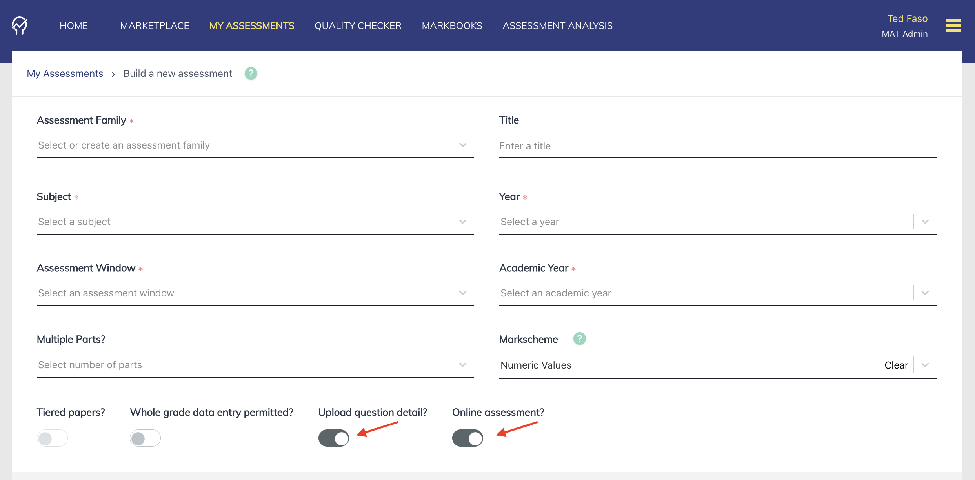Image resolution: width=975 pixels, height=480 pixels.
Task: Switch to the Marketplace section
Action: [x=155, y=25]
